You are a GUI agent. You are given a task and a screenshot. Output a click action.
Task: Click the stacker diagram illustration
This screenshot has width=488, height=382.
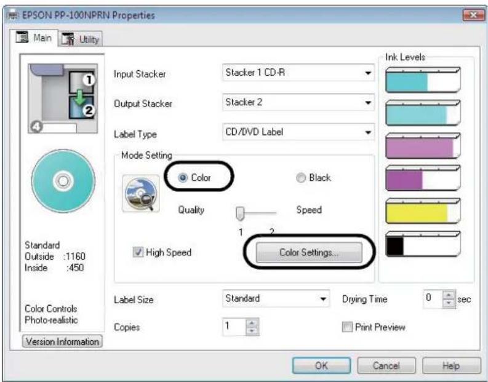click(63, 98)
